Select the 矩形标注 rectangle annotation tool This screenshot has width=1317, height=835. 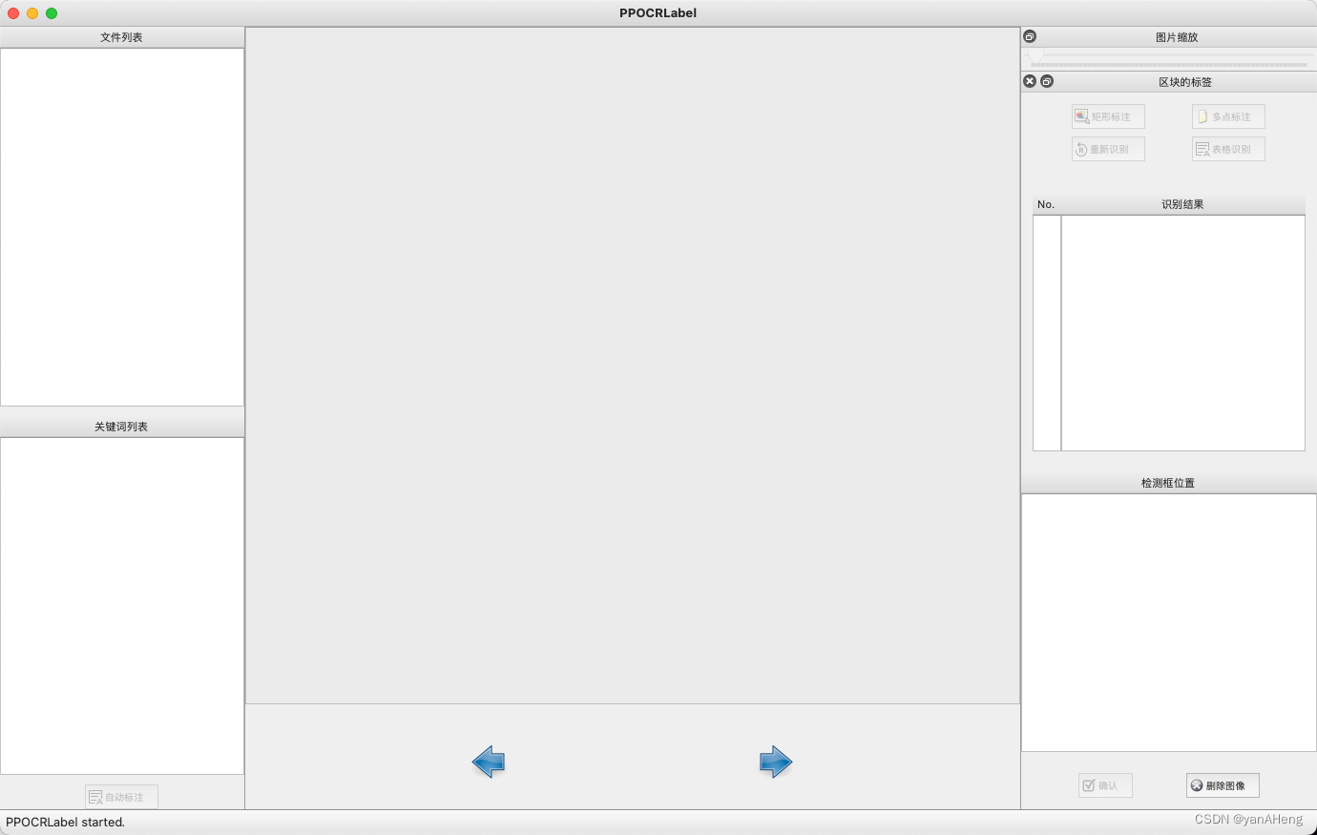1108,116
